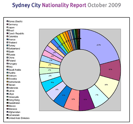The image size is (133, 124).
Task: Select 'Taiwan' in the legend
Action: 12,85
